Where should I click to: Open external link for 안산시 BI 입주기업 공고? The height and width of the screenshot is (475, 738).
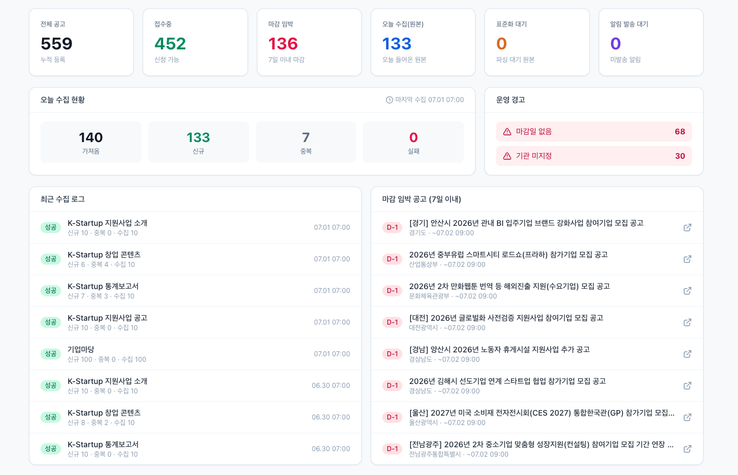pyautogui.click(x=687, y=228)
